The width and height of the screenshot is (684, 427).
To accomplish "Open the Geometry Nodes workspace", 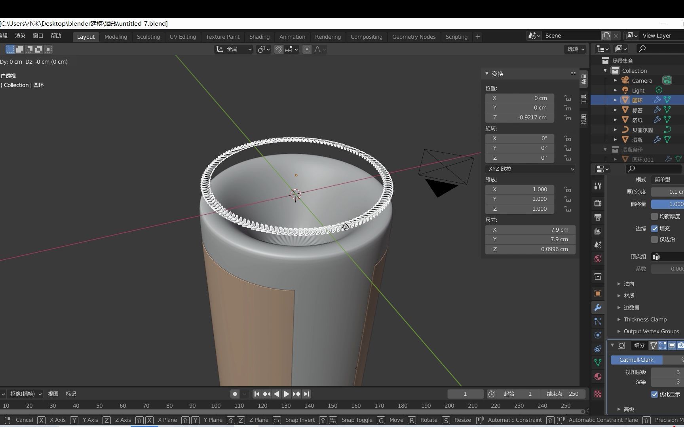I will (413, 36).
